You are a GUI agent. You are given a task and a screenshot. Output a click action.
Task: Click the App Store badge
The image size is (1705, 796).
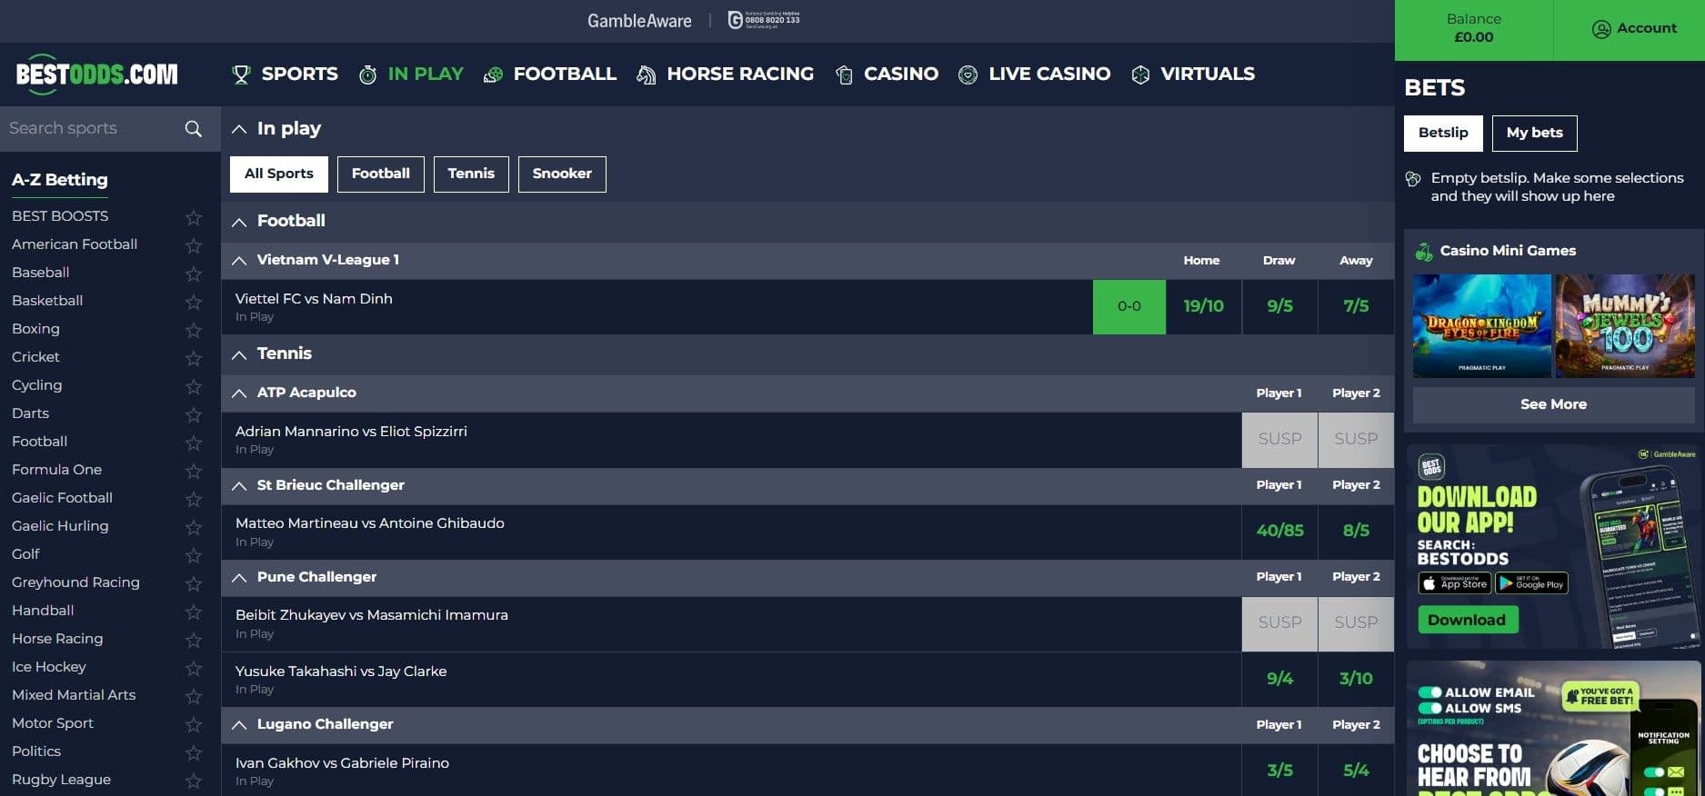click(1455, 583)
